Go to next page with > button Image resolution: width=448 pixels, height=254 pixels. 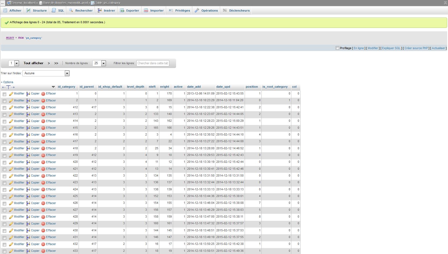point(49,63)
